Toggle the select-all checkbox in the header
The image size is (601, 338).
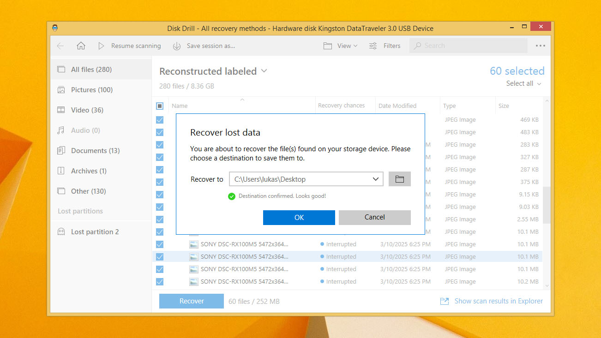pos(159,106)
